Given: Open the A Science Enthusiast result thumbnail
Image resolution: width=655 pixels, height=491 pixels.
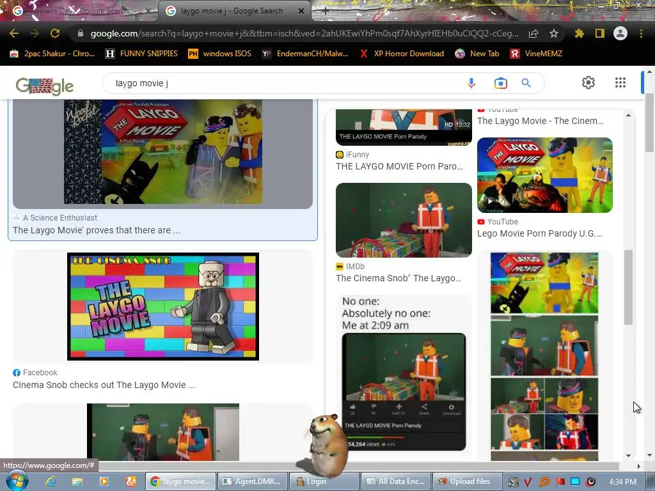Looking at the screenshot, I should (x=163, y=153).
